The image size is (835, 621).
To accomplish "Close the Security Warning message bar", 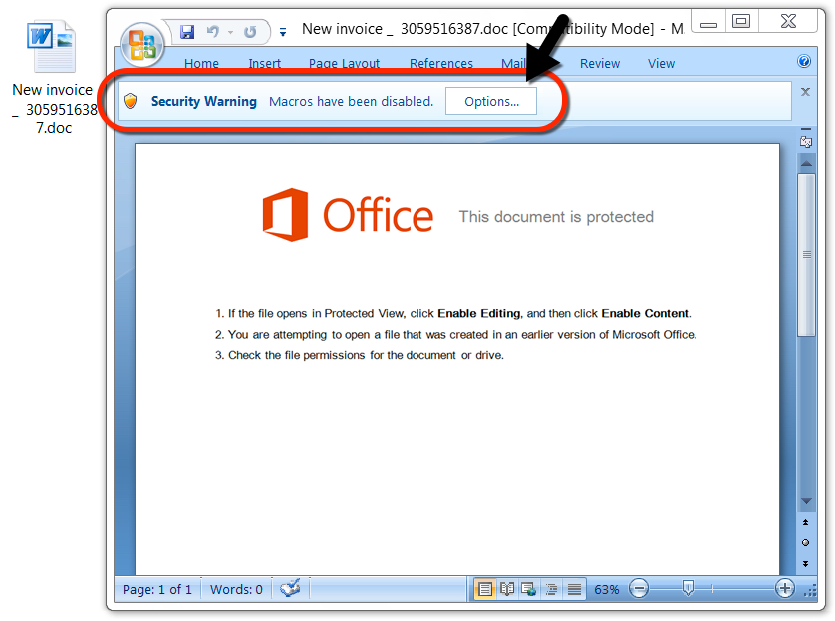I will (x=806, y=92).
